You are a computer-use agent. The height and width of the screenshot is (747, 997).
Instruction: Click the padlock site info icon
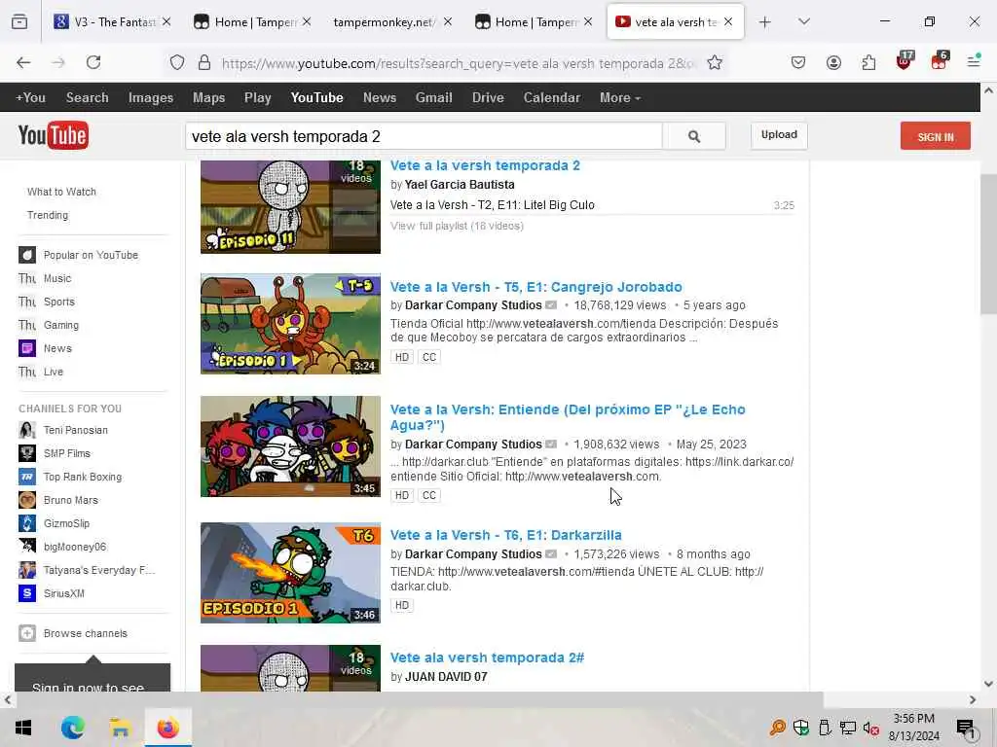[204, 62]
